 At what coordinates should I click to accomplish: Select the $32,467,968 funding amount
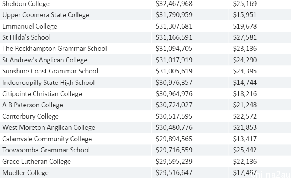pyautogui.click(x=174, y=4)
